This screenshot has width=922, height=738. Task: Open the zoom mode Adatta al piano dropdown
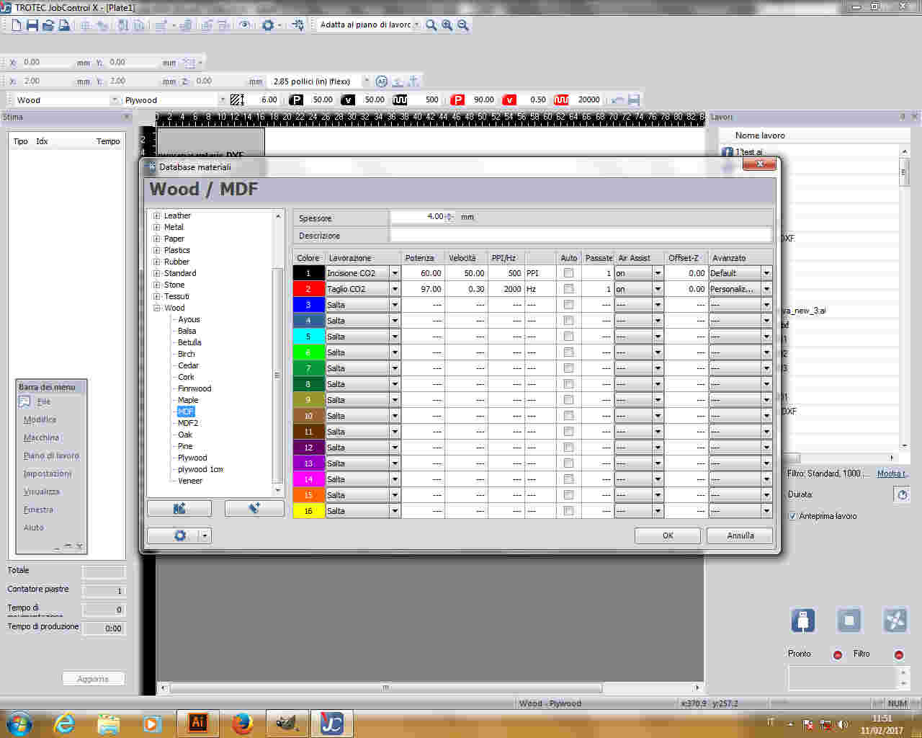click(x=416, y=25)
